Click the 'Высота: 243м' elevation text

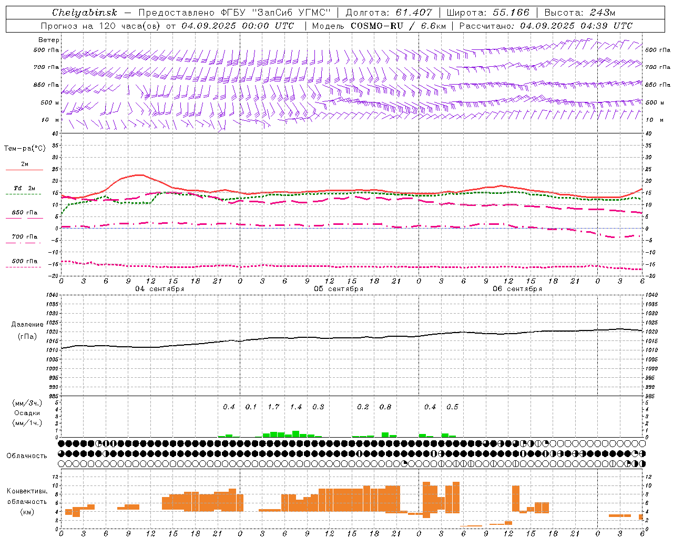(x=579, y=13)
